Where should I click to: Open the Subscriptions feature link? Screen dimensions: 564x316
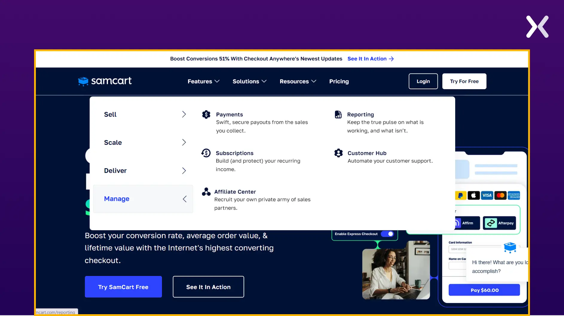tap(235, 153)
